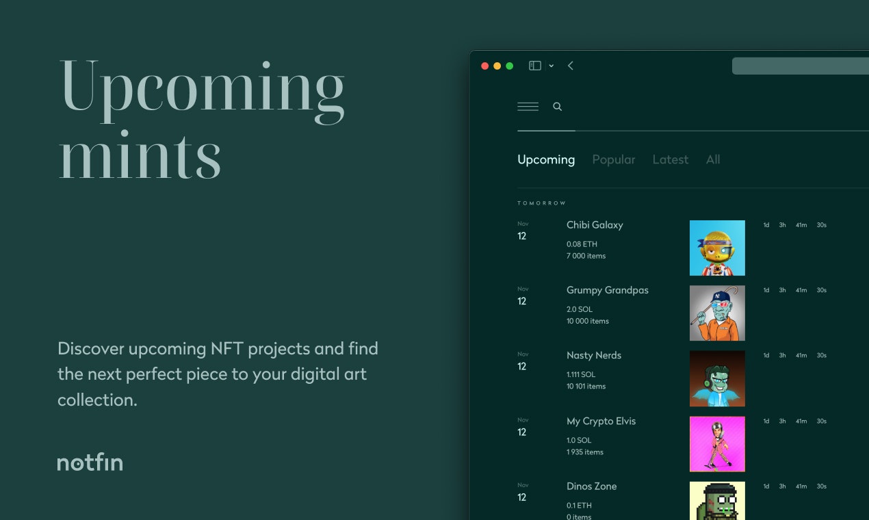Select the My Crypto Elvis listing
Screen dimensions: 869x520
tap(601, 421)
